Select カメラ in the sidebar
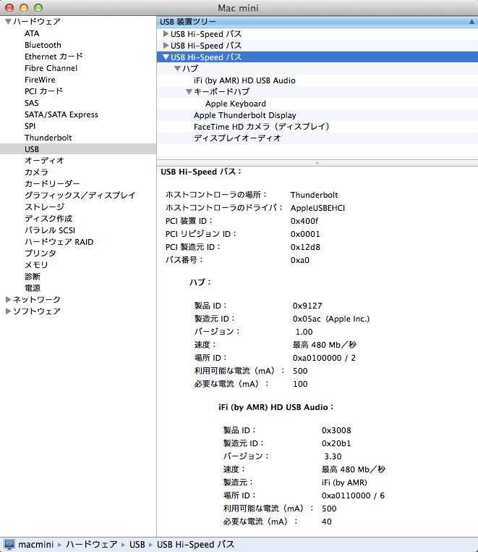The image size is (478, 552). tap(37, 172)
